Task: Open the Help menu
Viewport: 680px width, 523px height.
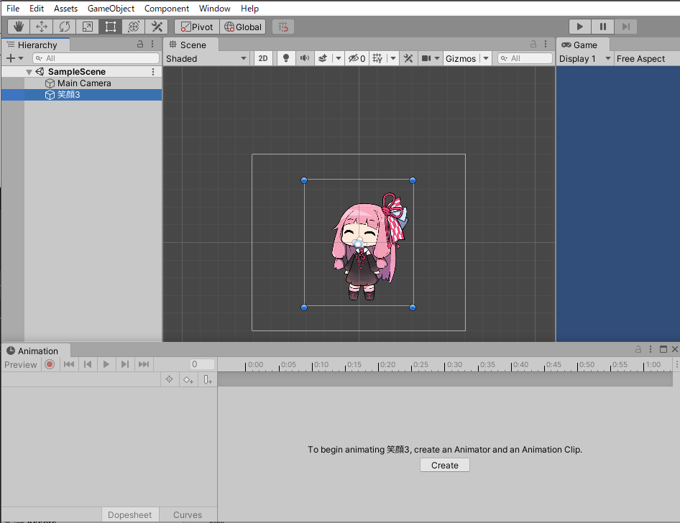Action: [x=250, y=8]
